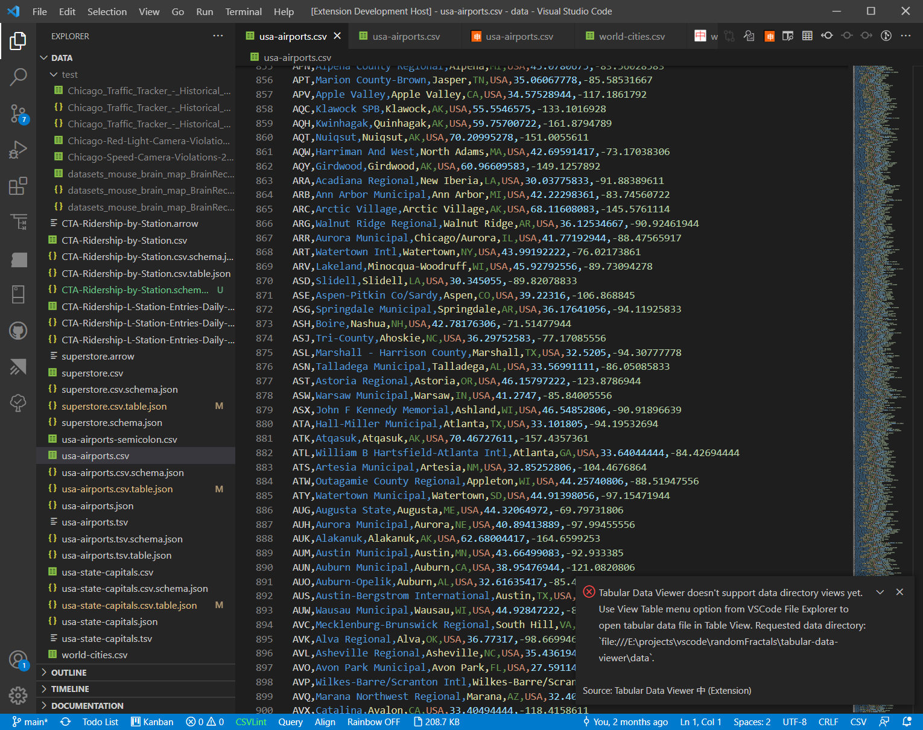
Task: Open the notifications bell in the status bar
Action: coord(907,722)
